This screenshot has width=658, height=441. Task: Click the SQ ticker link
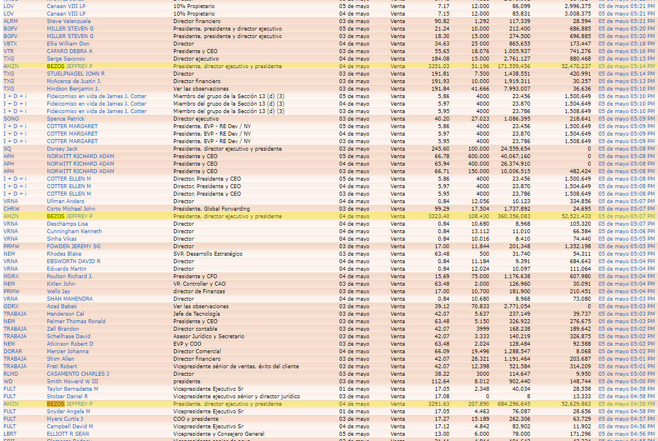8,148
